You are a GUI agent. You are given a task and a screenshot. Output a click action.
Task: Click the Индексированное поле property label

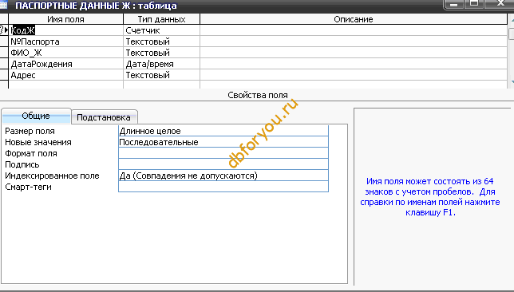pyautogui.click(x=52, y=176)
